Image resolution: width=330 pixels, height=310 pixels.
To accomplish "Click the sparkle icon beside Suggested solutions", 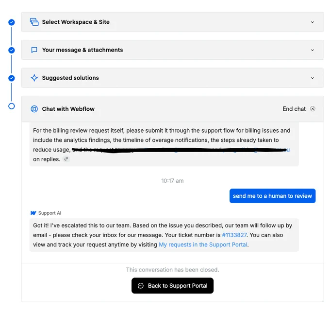I will (x=34, y=78).
